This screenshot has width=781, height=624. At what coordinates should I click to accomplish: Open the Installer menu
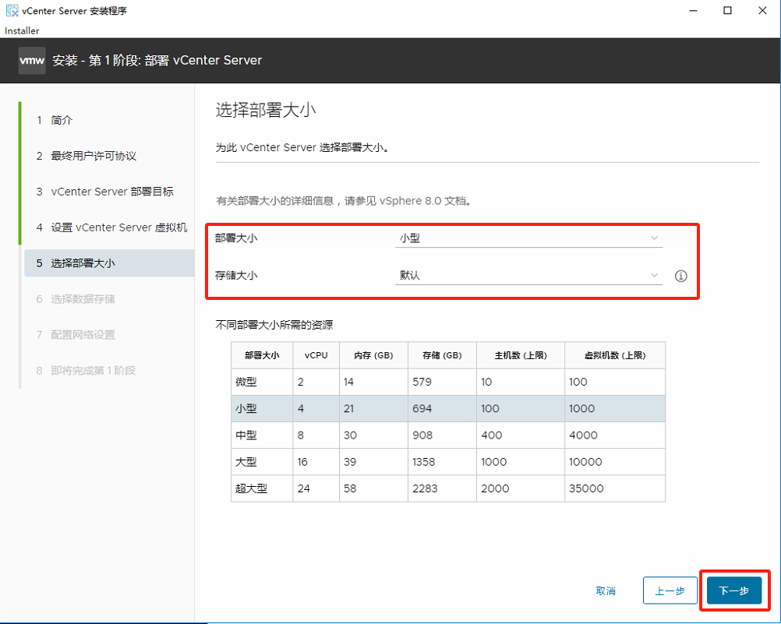coord(22,30)
